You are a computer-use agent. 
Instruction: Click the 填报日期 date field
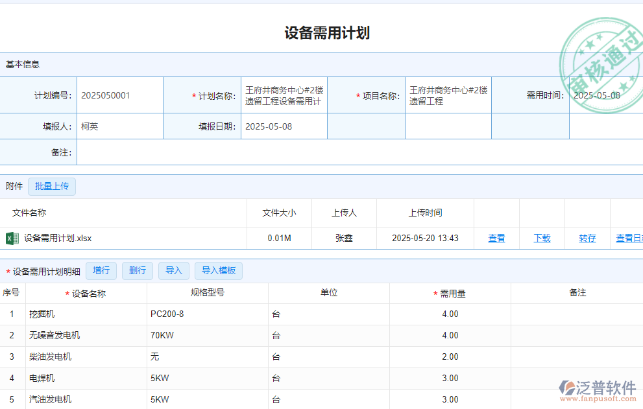point(284,126)
